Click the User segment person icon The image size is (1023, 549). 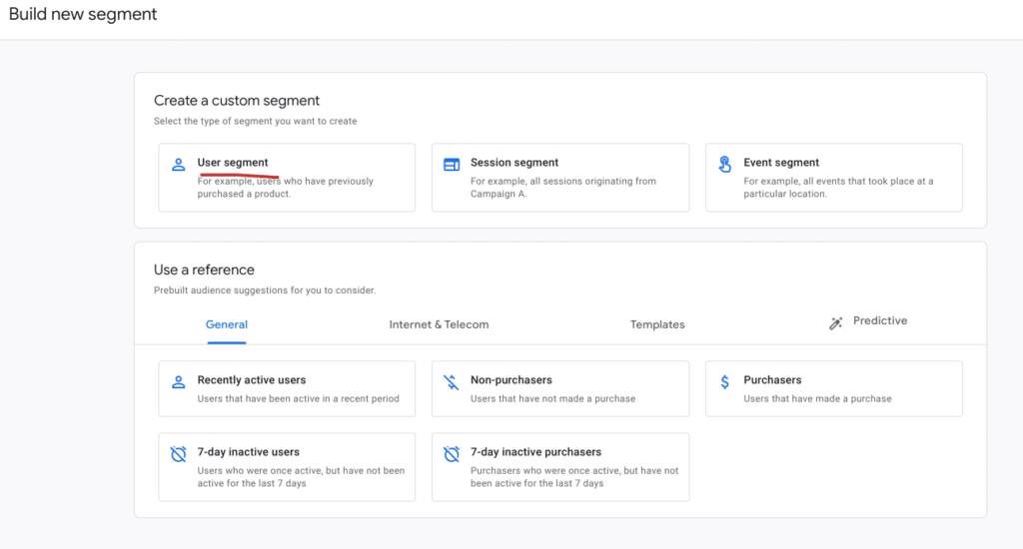point(179,165)
